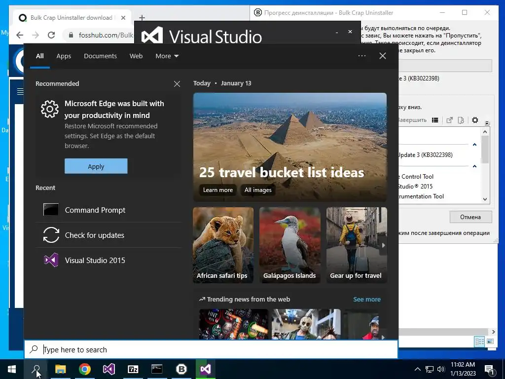Screen dimensions: 505x379
Task: Open Check for updates from Recent
Action: coord(108,235)
